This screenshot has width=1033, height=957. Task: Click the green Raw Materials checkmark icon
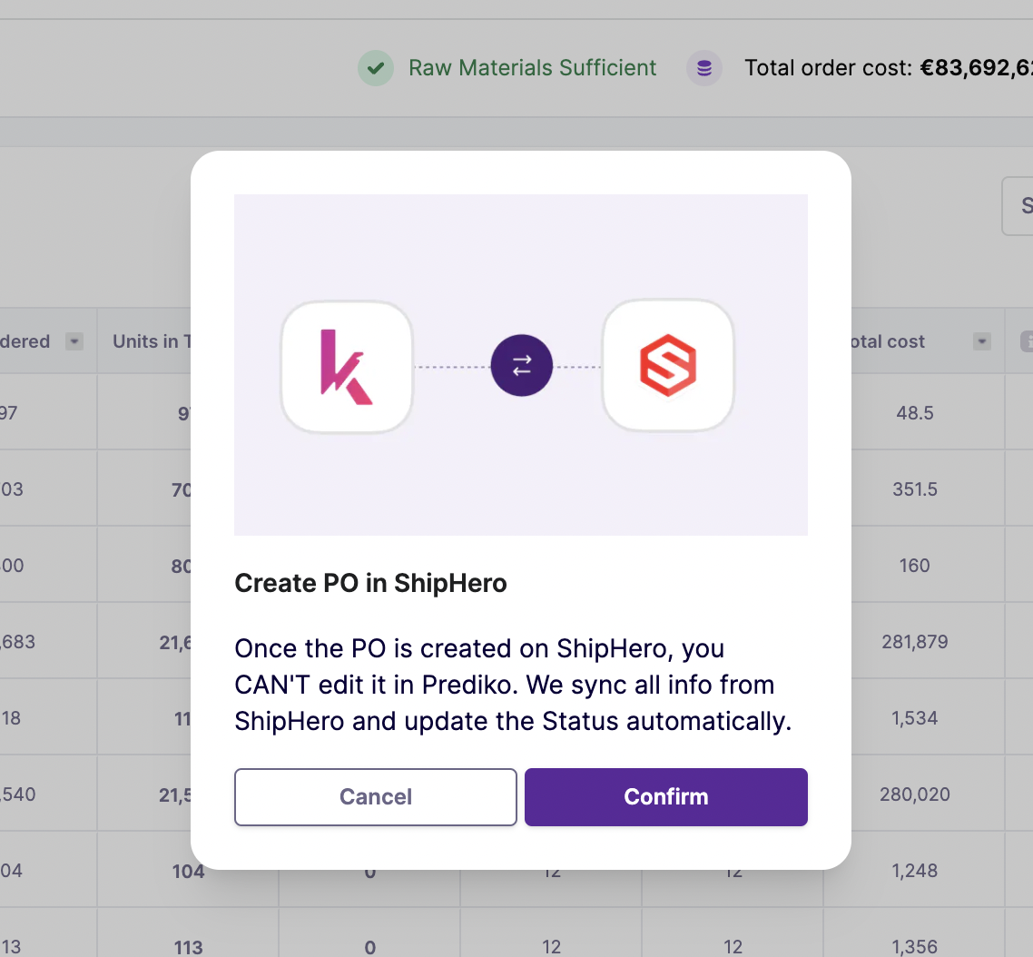point(376,68)
